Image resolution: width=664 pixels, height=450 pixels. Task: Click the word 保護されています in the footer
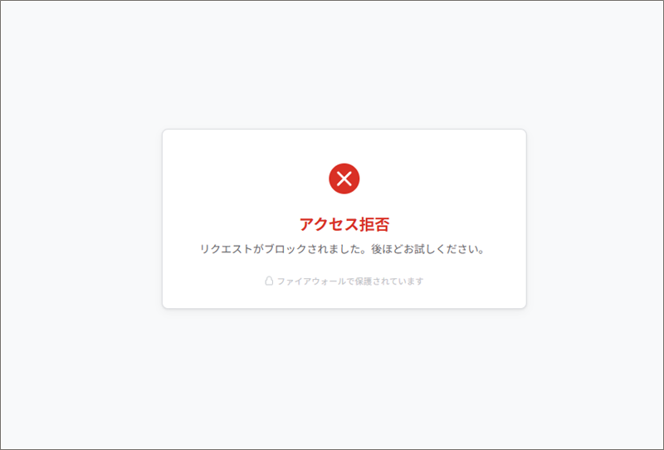[x=389, y=281]
